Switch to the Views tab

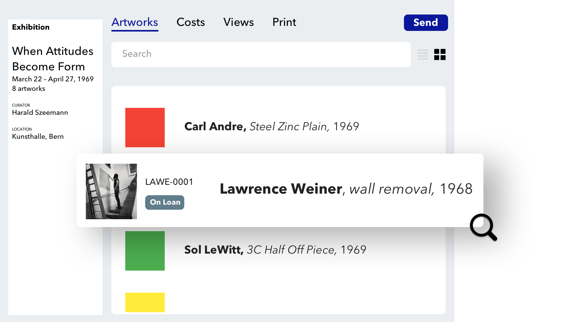point(239,22)
